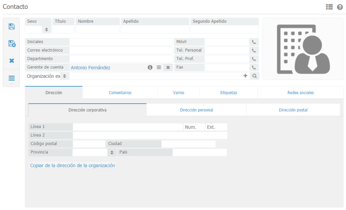Click the cancel X icon in sidebar
Viewport: 346px width, 210px height.
click(11, 61)
